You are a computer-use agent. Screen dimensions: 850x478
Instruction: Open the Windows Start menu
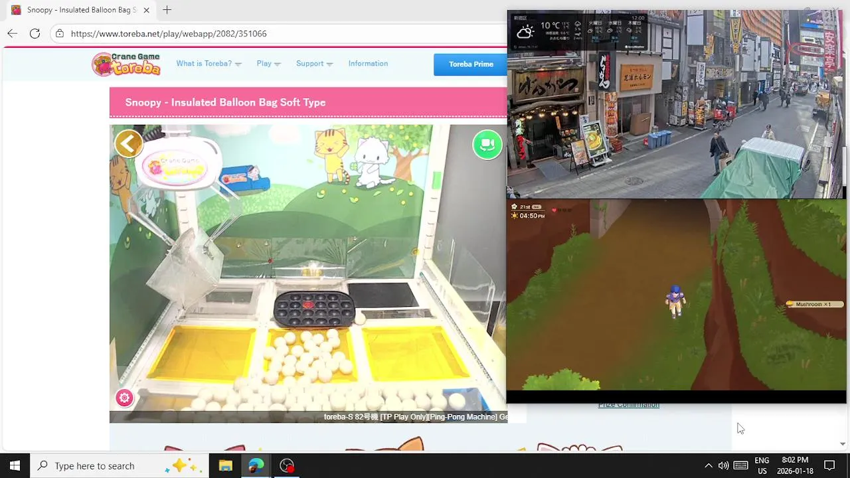click(15, 465)
